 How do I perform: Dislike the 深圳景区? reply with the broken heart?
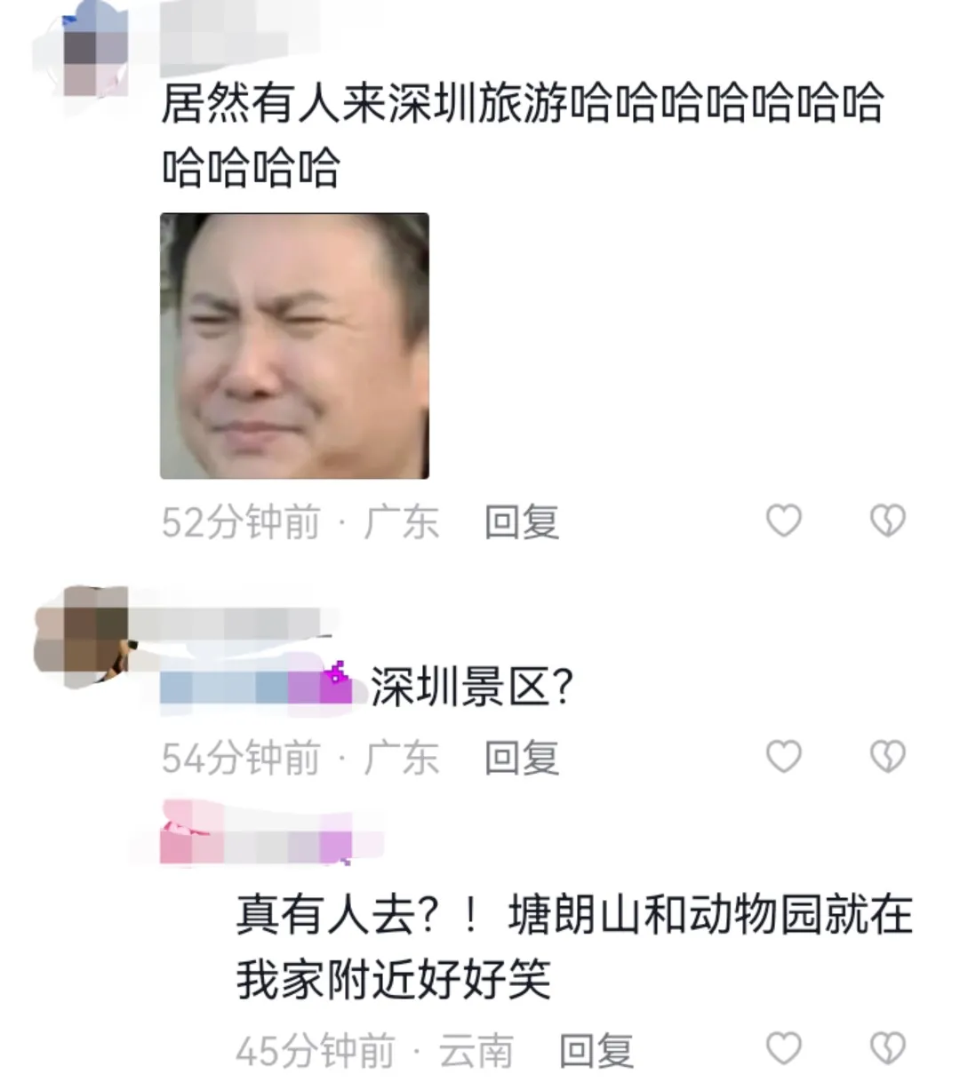887,757
